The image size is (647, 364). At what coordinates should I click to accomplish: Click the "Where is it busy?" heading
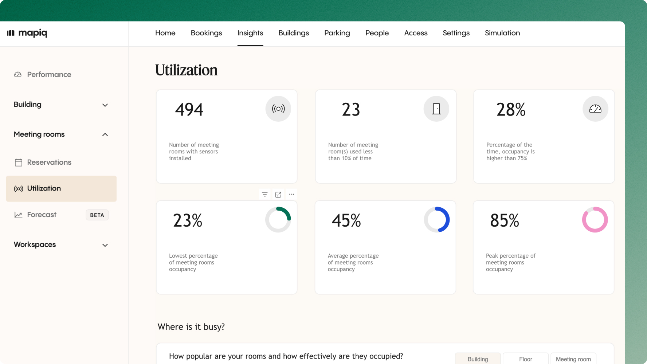pyautogui.click(x=191, y=327)
